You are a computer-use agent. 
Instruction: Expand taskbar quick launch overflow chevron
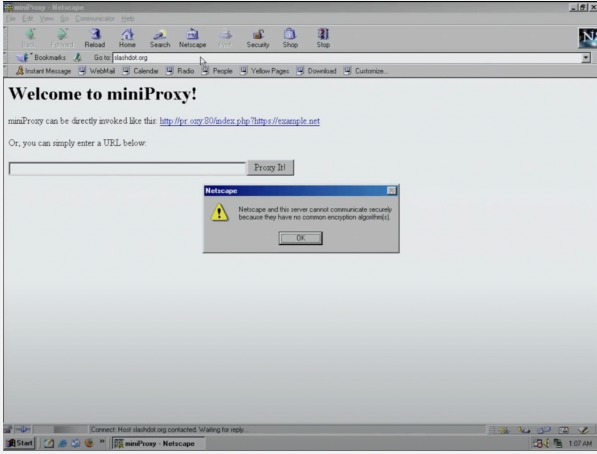(x=102, y=442)
